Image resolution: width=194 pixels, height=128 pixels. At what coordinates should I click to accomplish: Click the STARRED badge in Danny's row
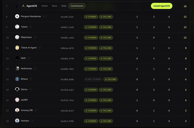tap(91, 90)
